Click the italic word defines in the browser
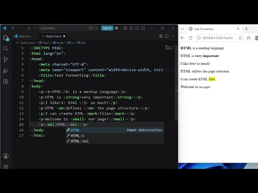The image size is (258, 193). point(197,71)
